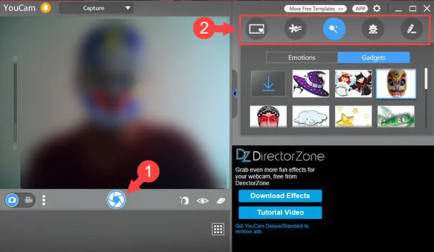The width and height of the screenshot is (434, 252).
Task: Collapse the effects panel with blue arrow
Action: click(235, 94)
